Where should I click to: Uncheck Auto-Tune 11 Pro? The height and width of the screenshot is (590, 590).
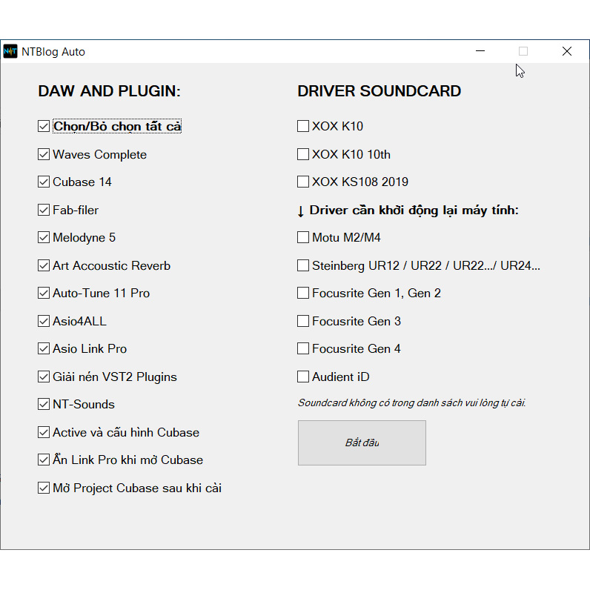(x=44, y=294)
